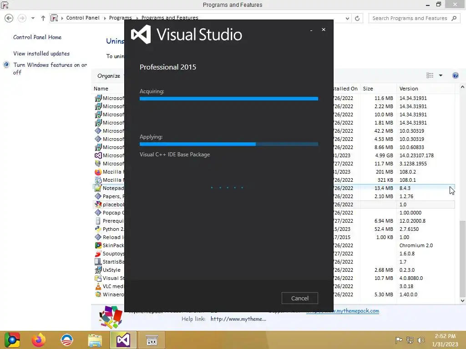Click the vertical scrollbar thumb

[462, 259]
